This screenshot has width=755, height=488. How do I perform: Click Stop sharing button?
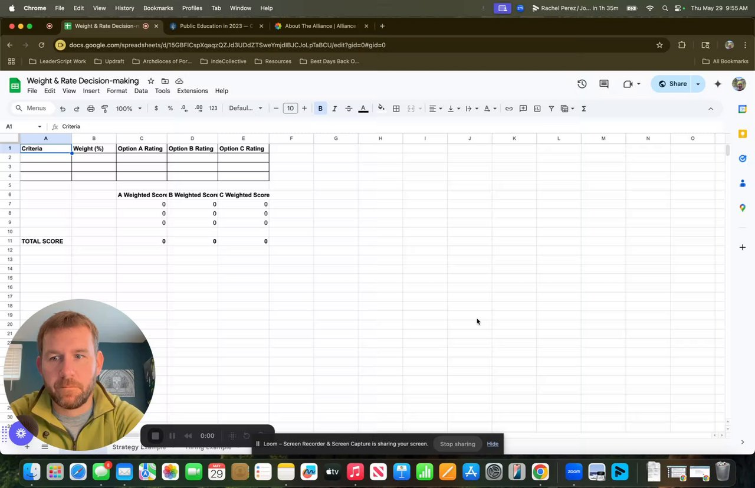(x=458, y=444)
